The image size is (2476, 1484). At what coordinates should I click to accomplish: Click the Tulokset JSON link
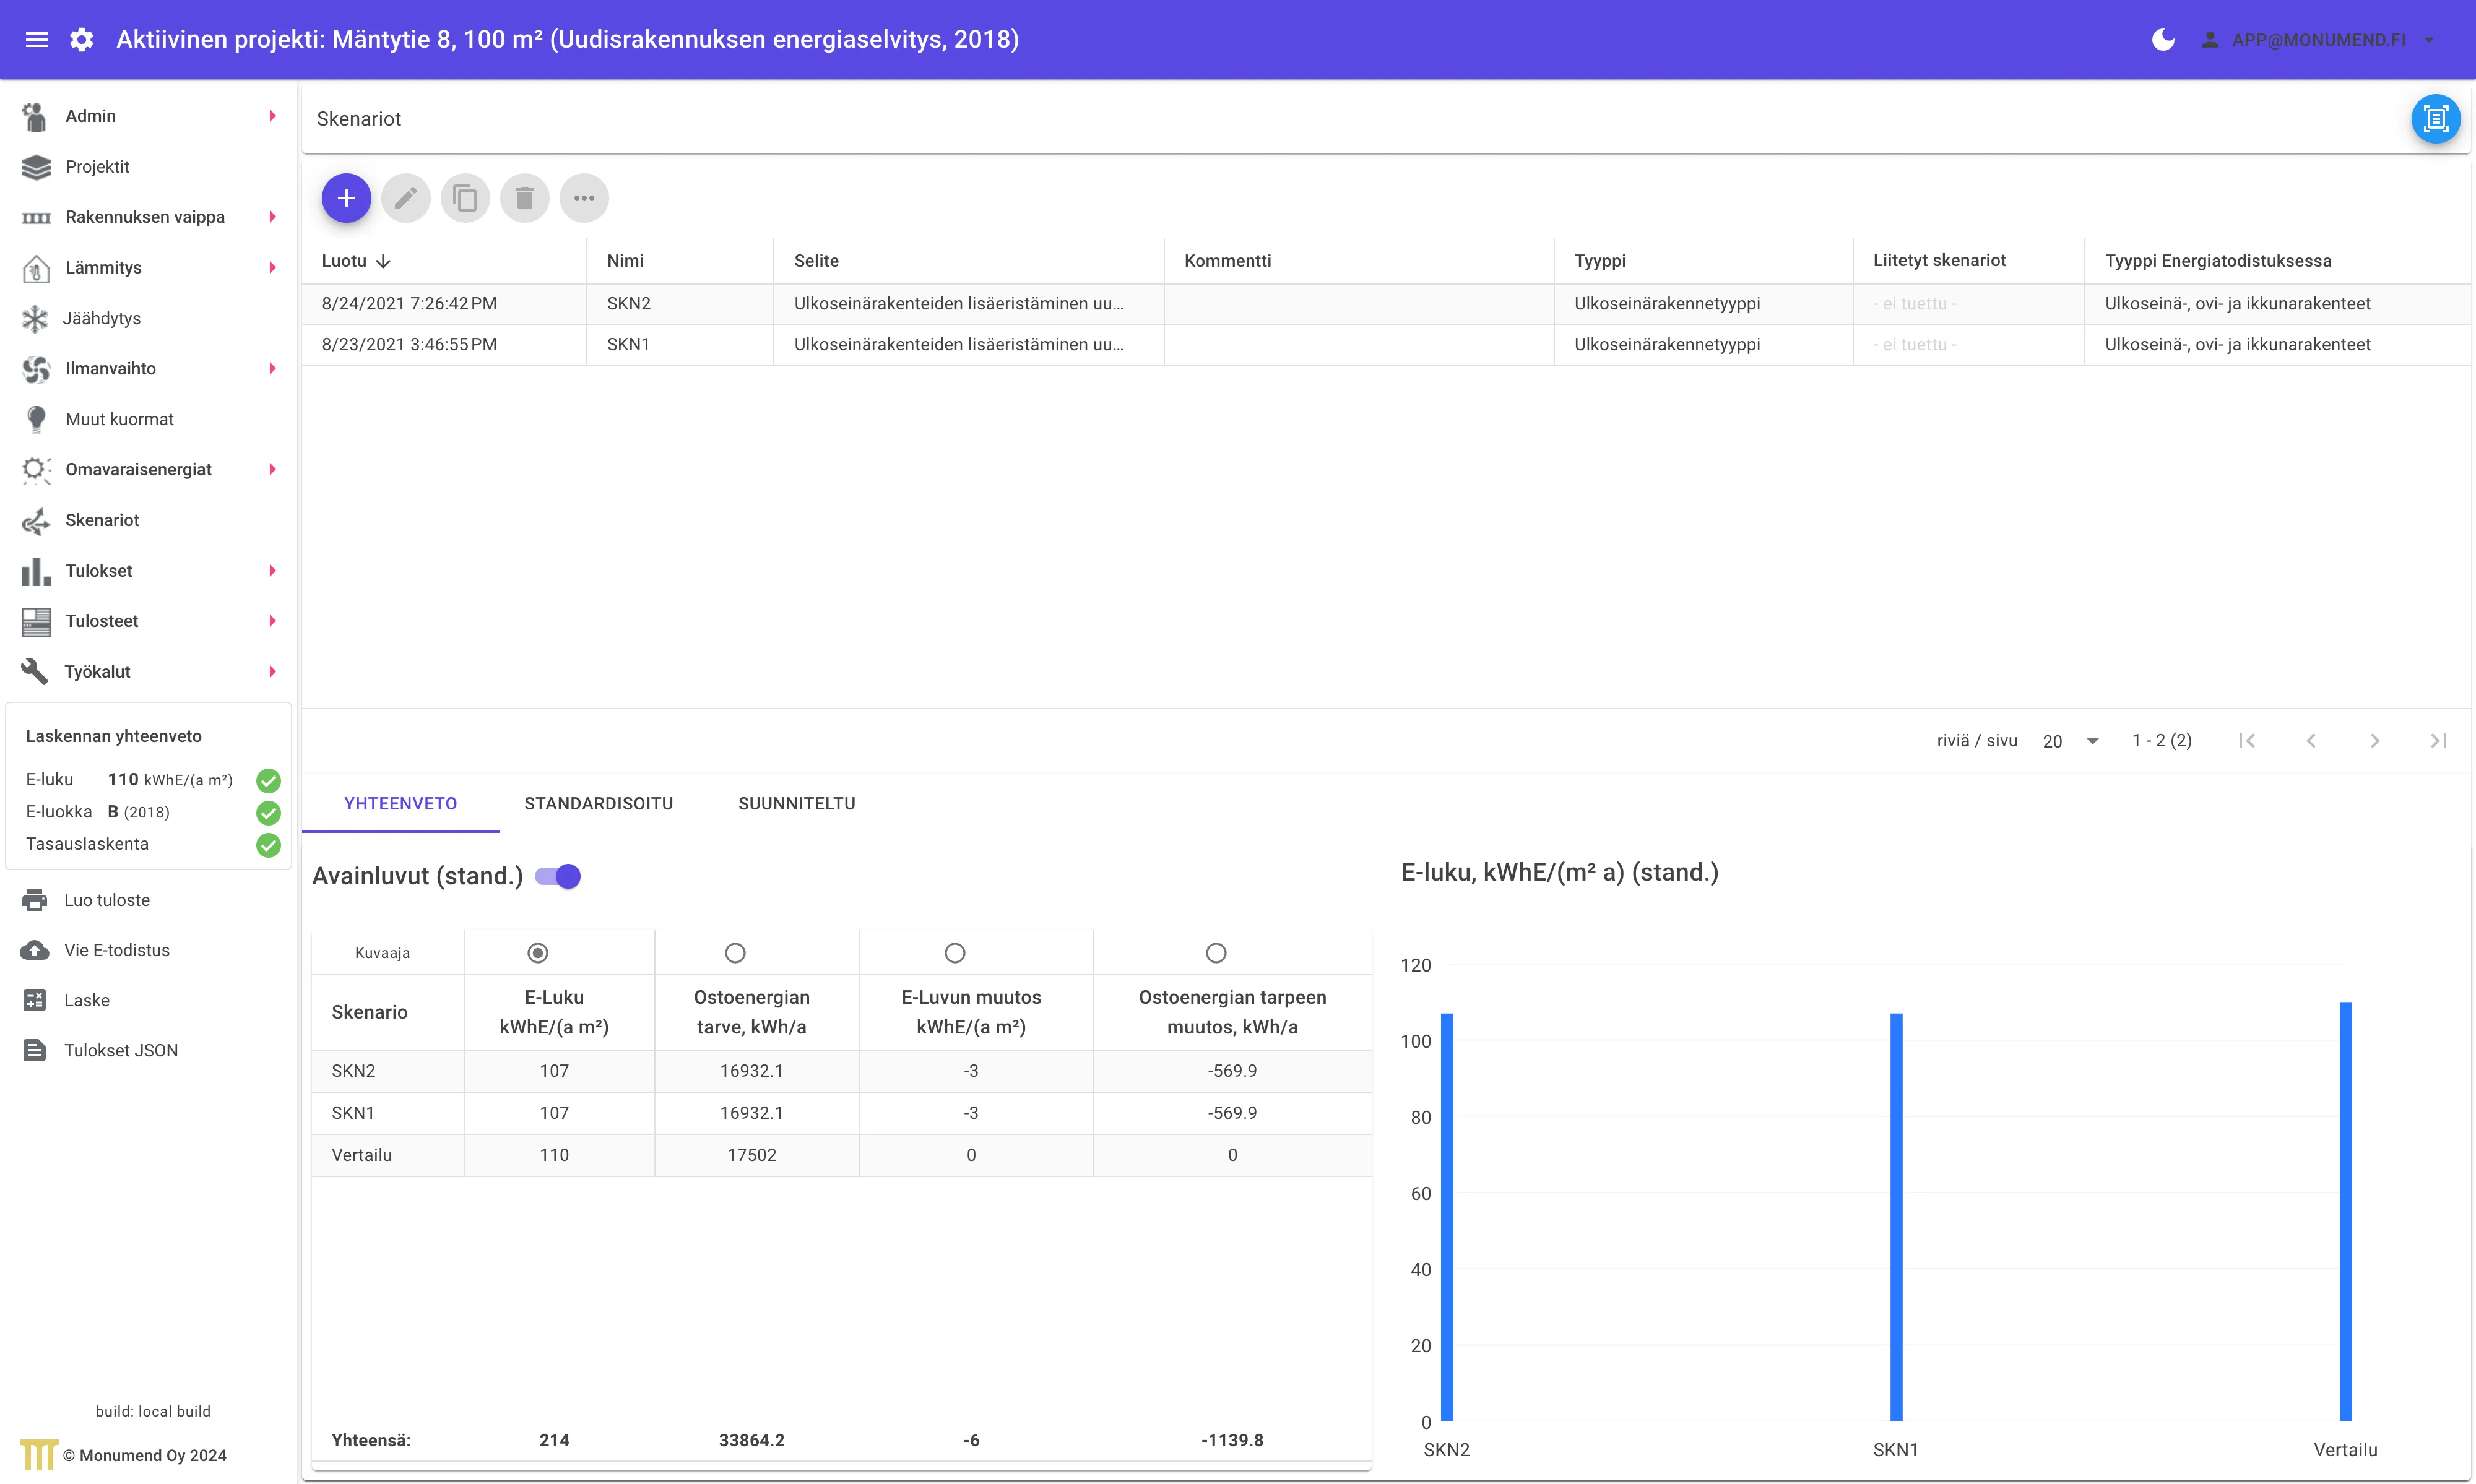pyautogui.click(x=121, y=1050)
